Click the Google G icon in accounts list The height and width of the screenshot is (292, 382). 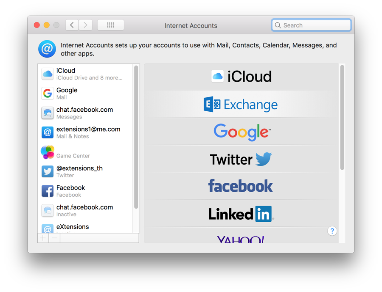pos(48,93)
